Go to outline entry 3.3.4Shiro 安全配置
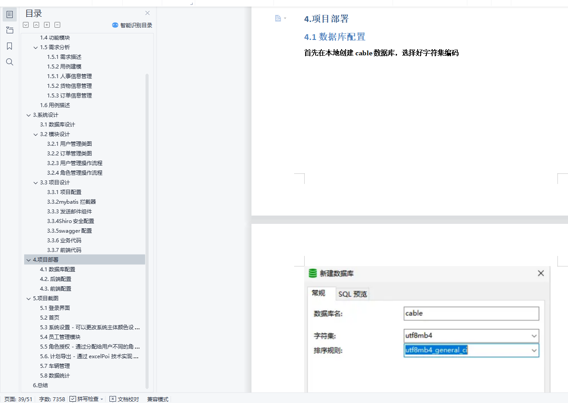 tap(70, 221)
